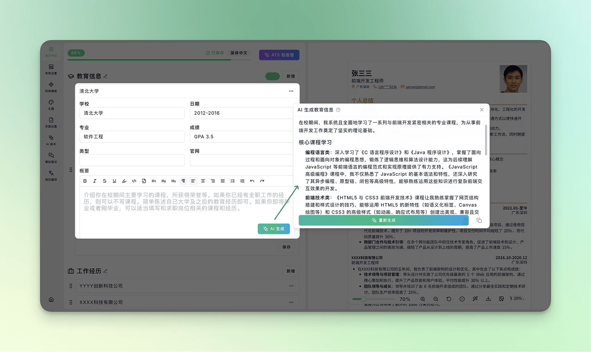Screen dimensions: 591x352
Task: Open the 风格模板 sidebar tab
Action: [51, 87]
